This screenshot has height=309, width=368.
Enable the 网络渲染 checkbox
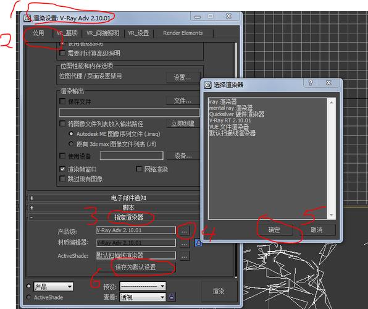point(139,169)
